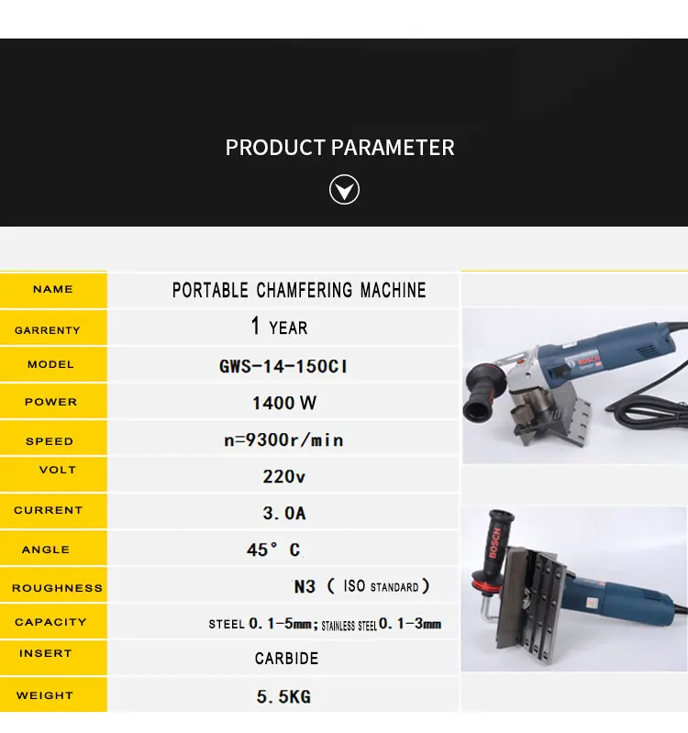Screen dimensions: 688x733
Task: Open the bottom Bosch machine photo
Action: [574, 589]
